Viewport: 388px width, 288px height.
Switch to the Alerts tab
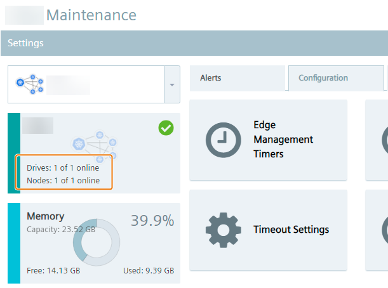pos(211,78)
